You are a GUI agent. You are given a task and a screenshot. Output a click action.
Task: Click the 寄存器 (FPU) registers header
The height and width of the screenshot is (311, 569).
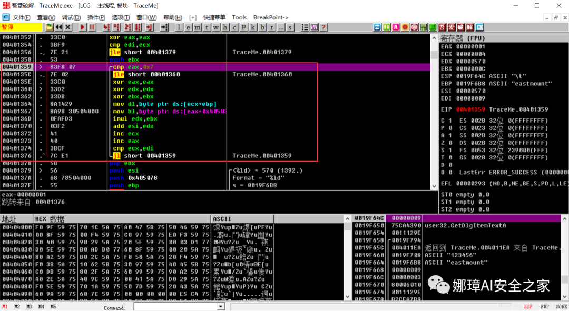tap(504, 38)
